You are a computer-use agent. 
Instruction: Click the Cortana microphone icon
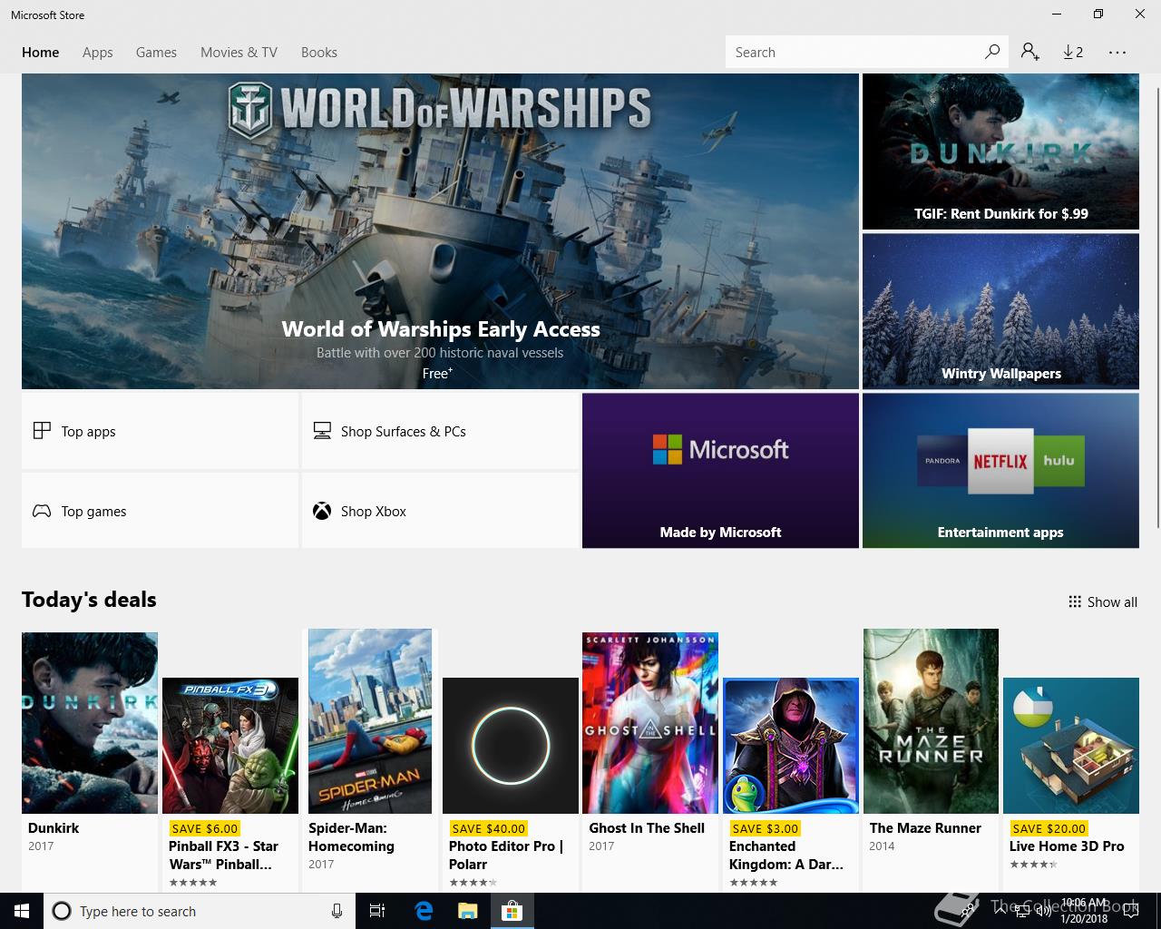tap(337, 911)
